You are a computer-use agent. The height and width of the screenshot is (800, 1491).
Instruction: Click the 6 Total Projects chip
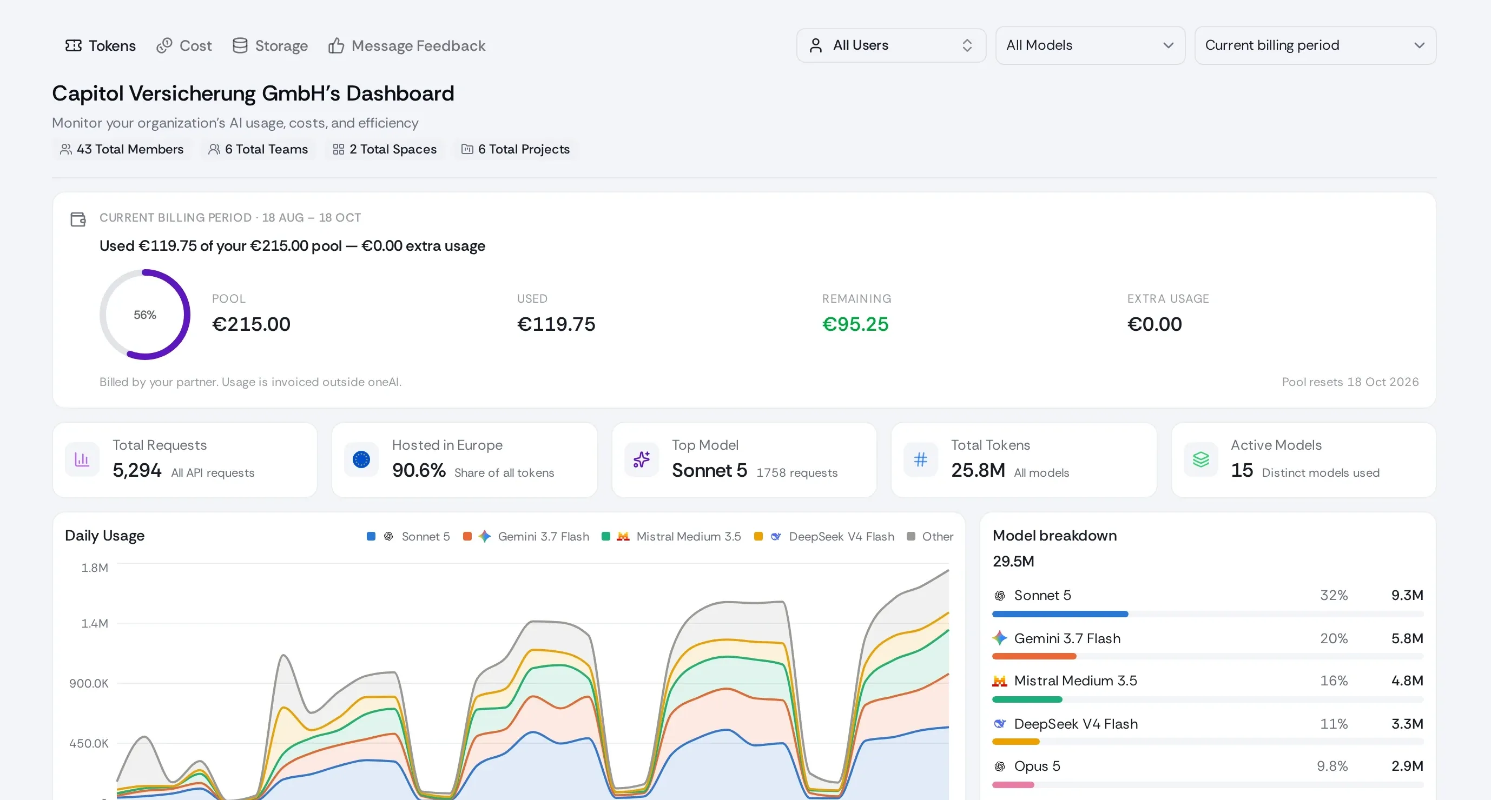point(516,149)
